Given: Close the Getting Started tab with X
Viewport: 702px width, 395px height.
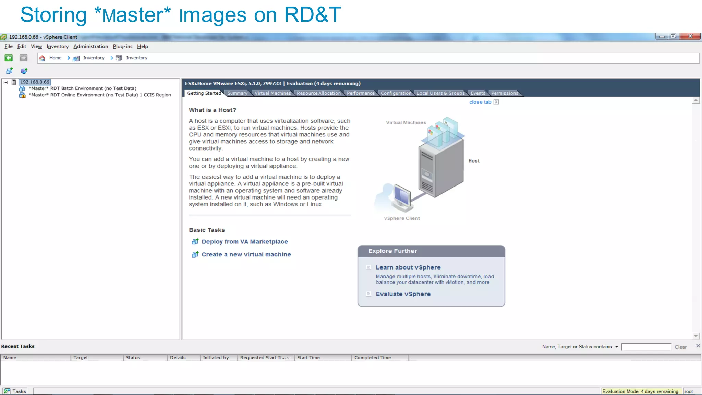Looking at the screenshot, I should point(496,102).
